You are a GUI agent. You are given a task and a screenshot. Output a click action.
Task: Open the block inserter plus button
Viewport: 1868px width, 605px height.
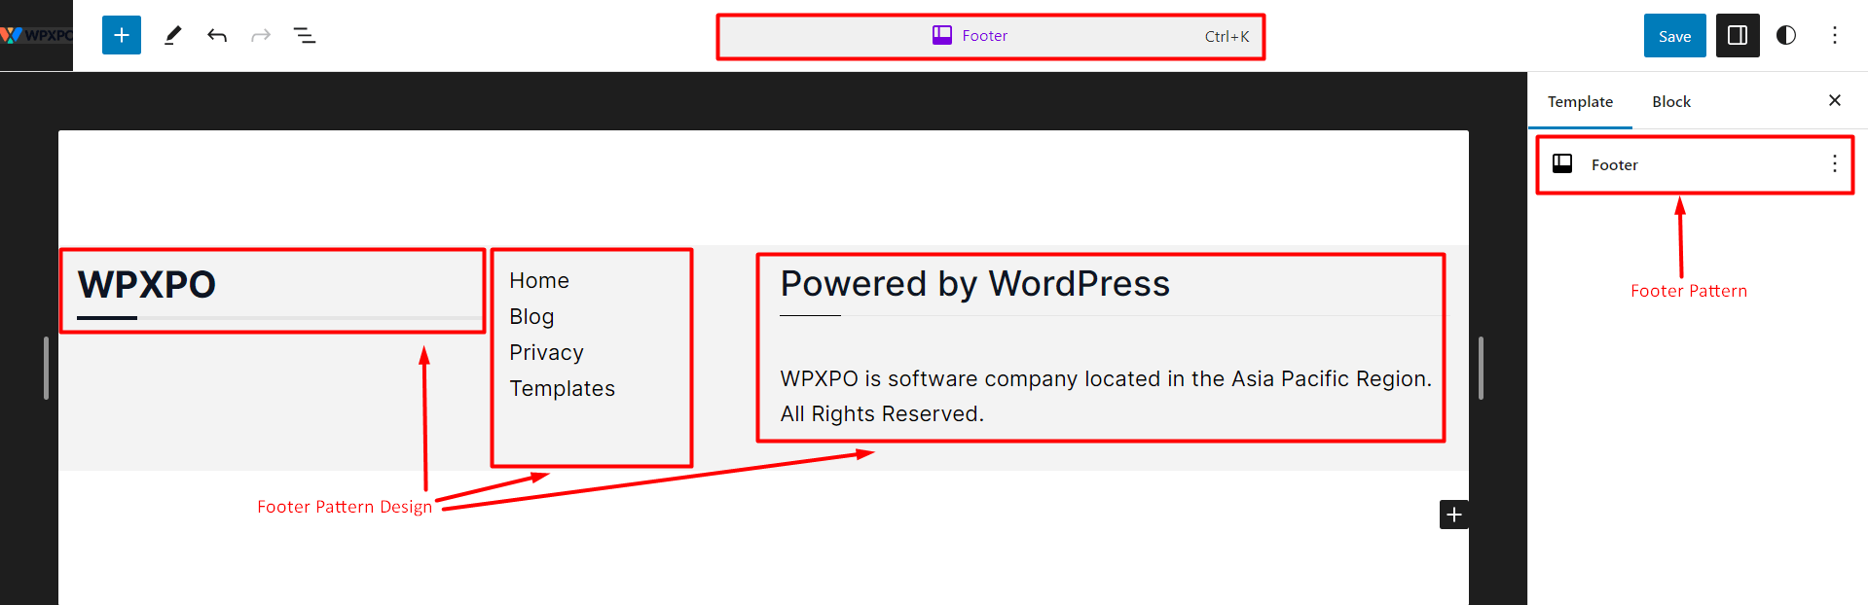(122, 35)
